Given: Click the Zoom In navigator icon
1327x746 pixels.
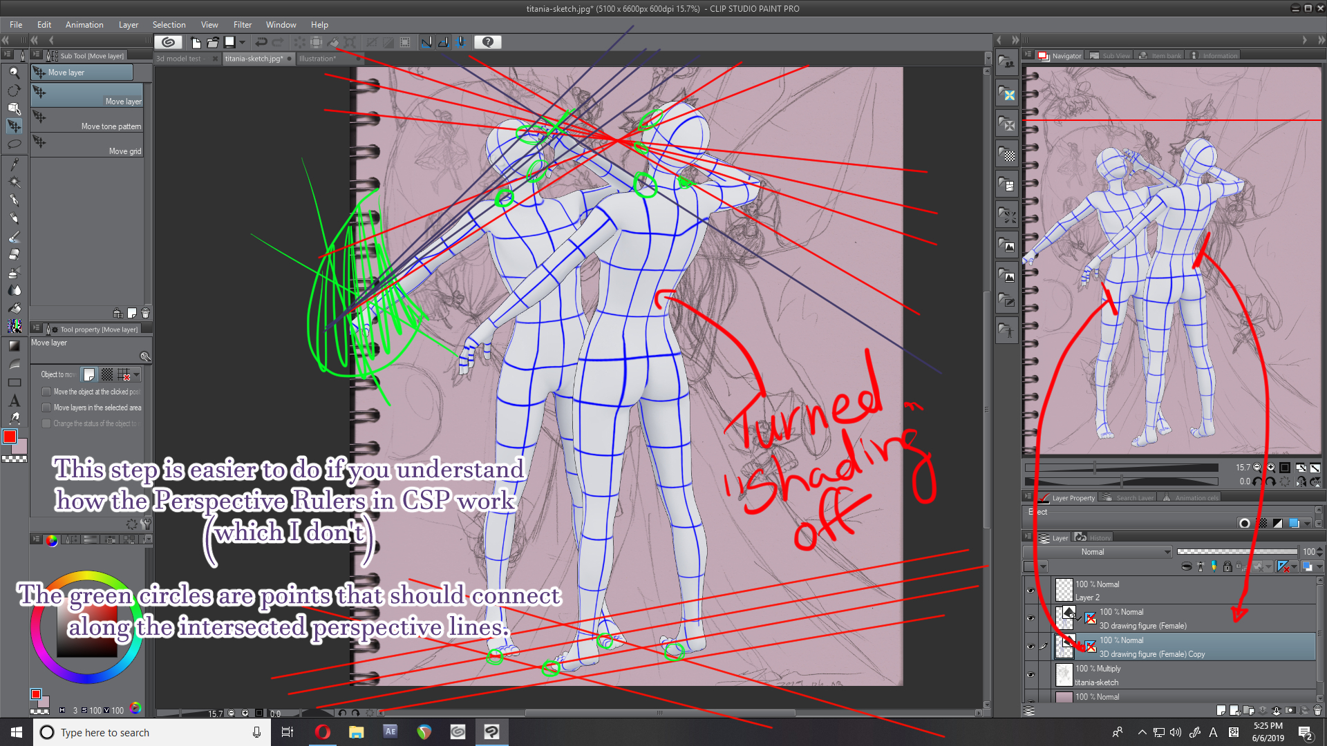Looking at the screenshot, I should click(1270, 468).
